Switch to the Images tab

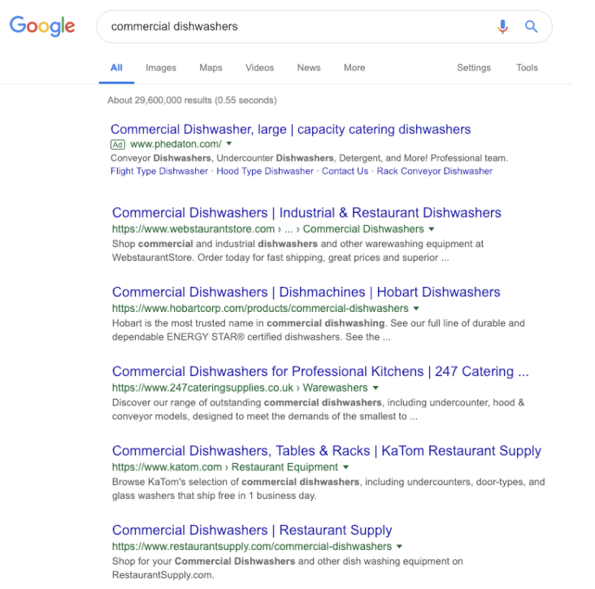click(x=161, y=68)
